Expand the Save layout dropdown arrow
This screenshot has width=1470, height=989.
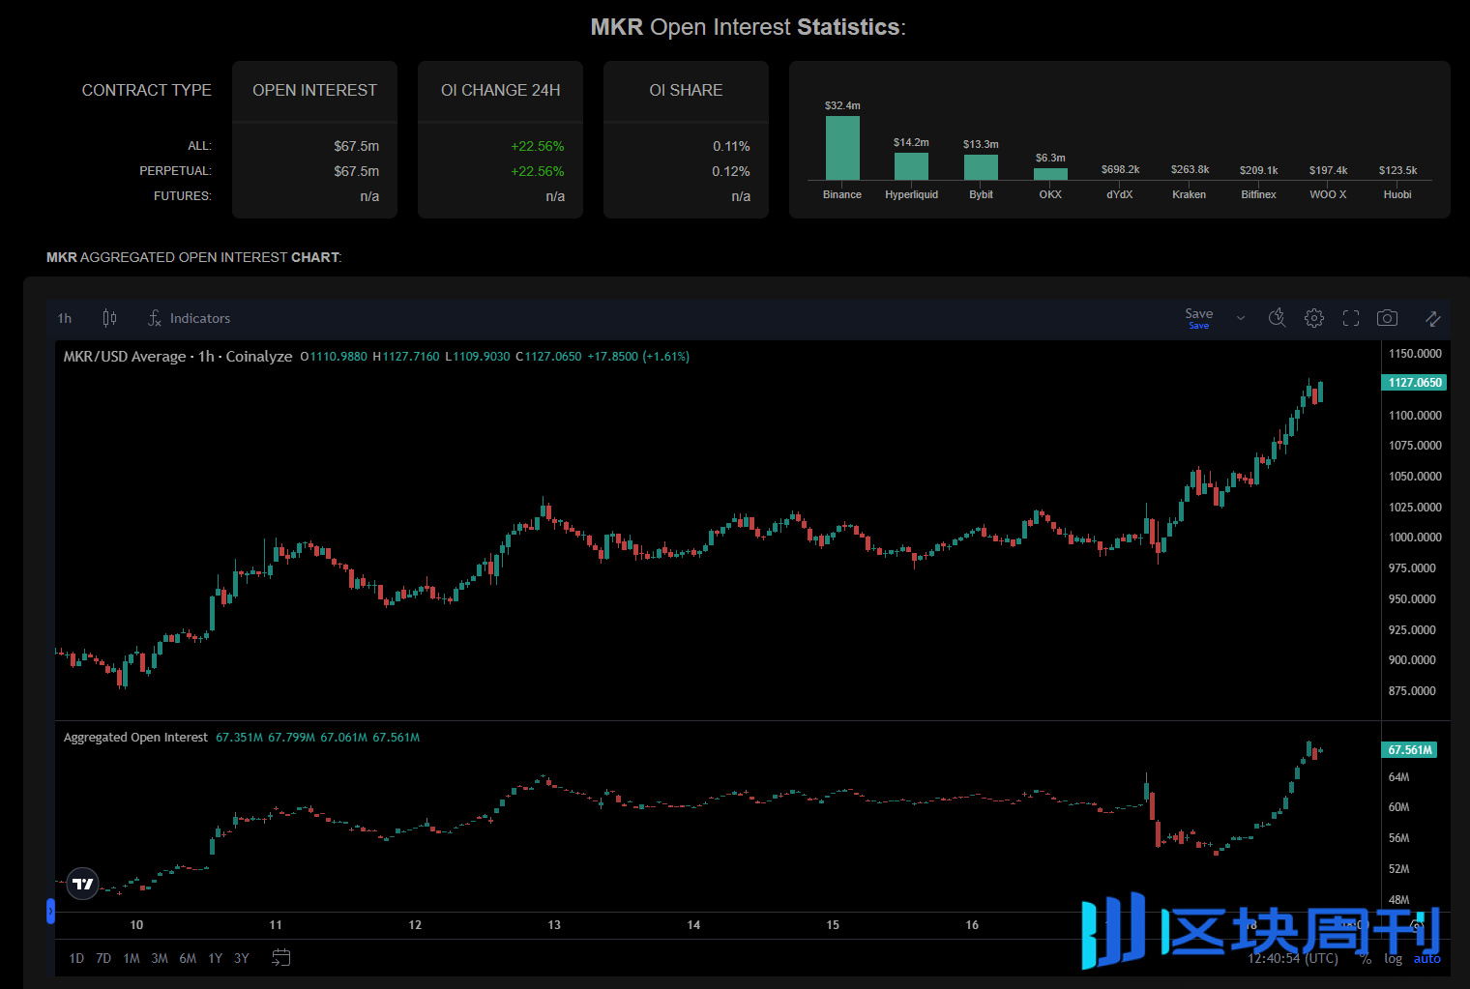pos(1241,318)
